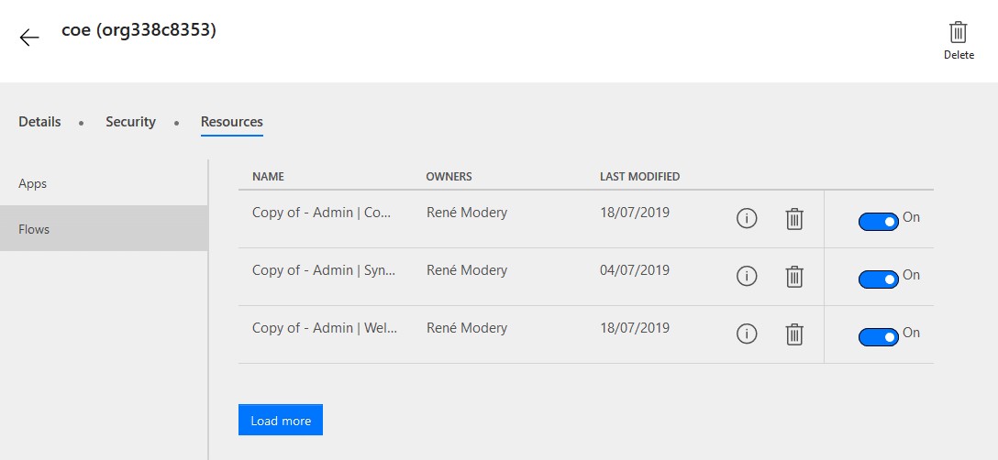Image resolution: width=998 pixels, height=460 pixels.
Task: Toggle off the Copy of - Admin | Co... flow
Action: point(879,222)
